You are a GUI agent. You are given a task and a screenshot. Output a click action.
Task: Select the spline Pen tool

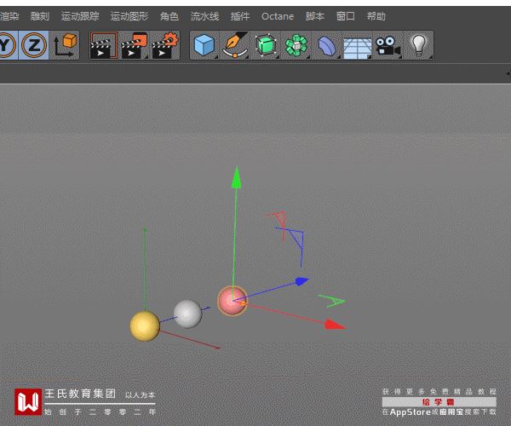coord(235,45)
